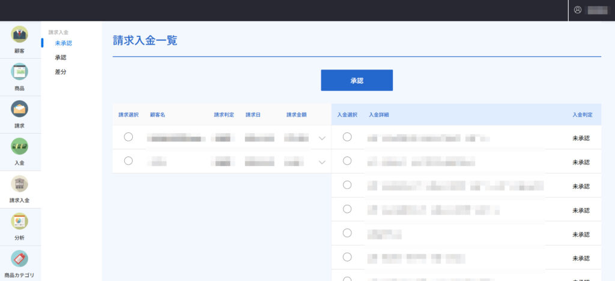Select the first 入金選択 radio button
Screen dimensions: 615x281
(x=347, y=137)
